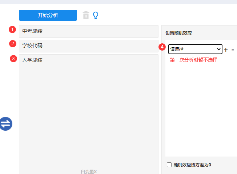Click the blue 开始分析 button
The width and height of the screenshot is (237, 174).
(48, 15)
